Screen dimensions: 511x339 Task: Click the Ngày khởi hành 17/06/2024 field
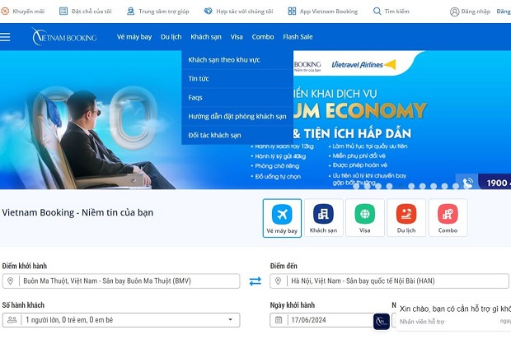point(322,320)
